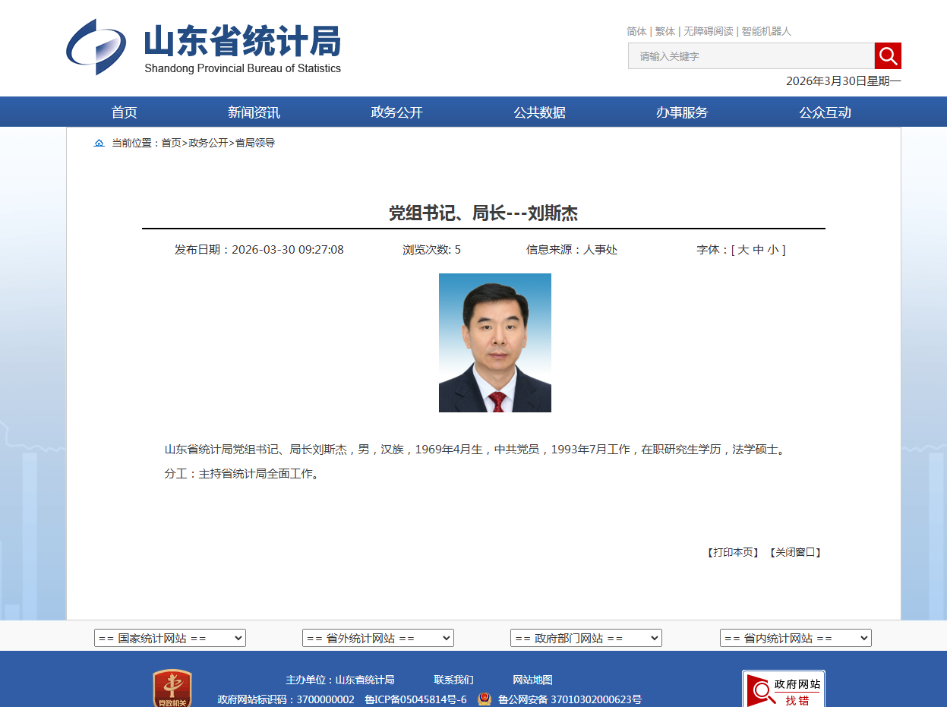The image size is (947, 707).
Task: Go to the 首页 navigation menu item
Action: click(125, 112)
